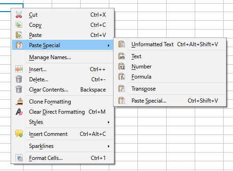
Task: Click the Ctrl+Alt+C shortcut label
Action: [x=93, y=134]
